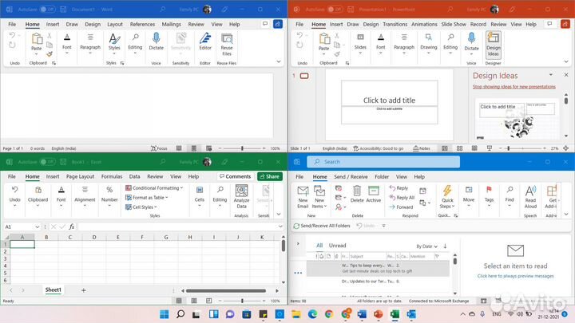Click Tags flag in Outlook ribbon
This screenshot has height=323, width=575.
click(x=489, y=196)
